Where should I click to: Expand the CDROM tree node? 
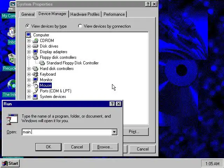(x=29, y=41)
